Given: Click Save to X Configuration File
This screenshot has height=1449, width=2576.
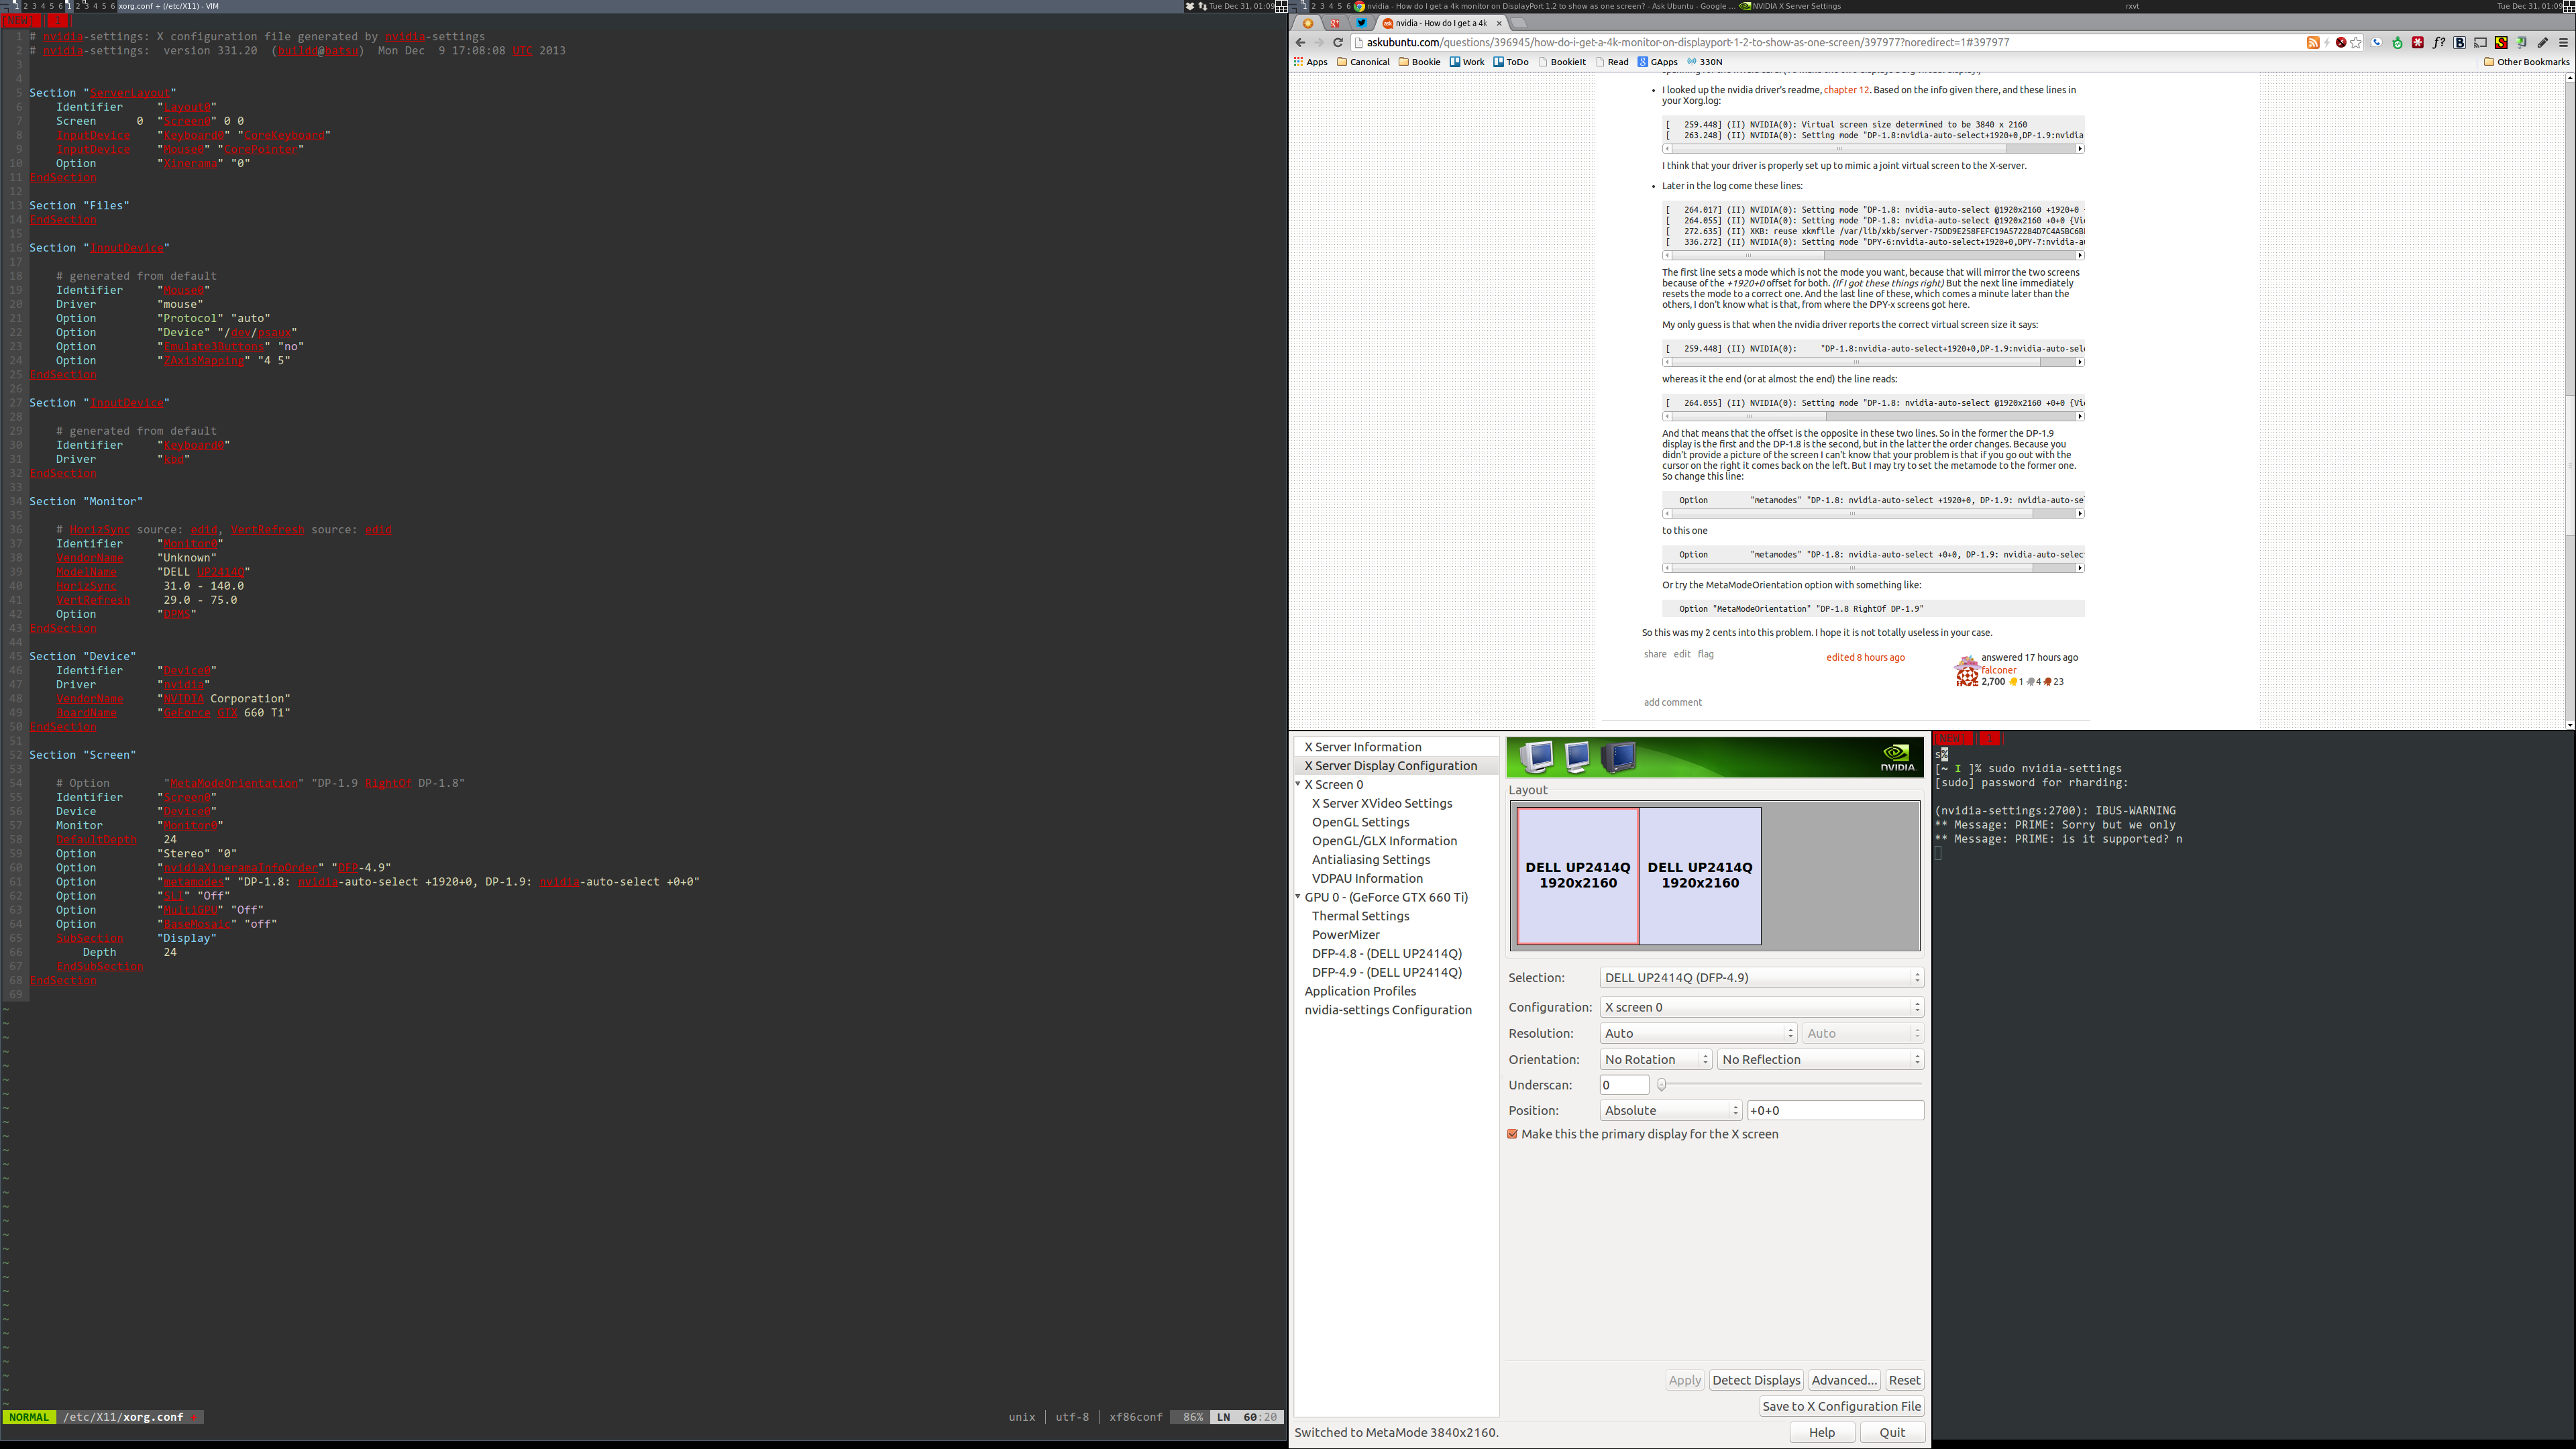Looking at the screenshot, I should pyautogui.click(x=1842, y=1406).
